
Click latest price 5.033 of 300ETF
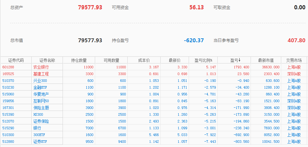tap(182, 135)
